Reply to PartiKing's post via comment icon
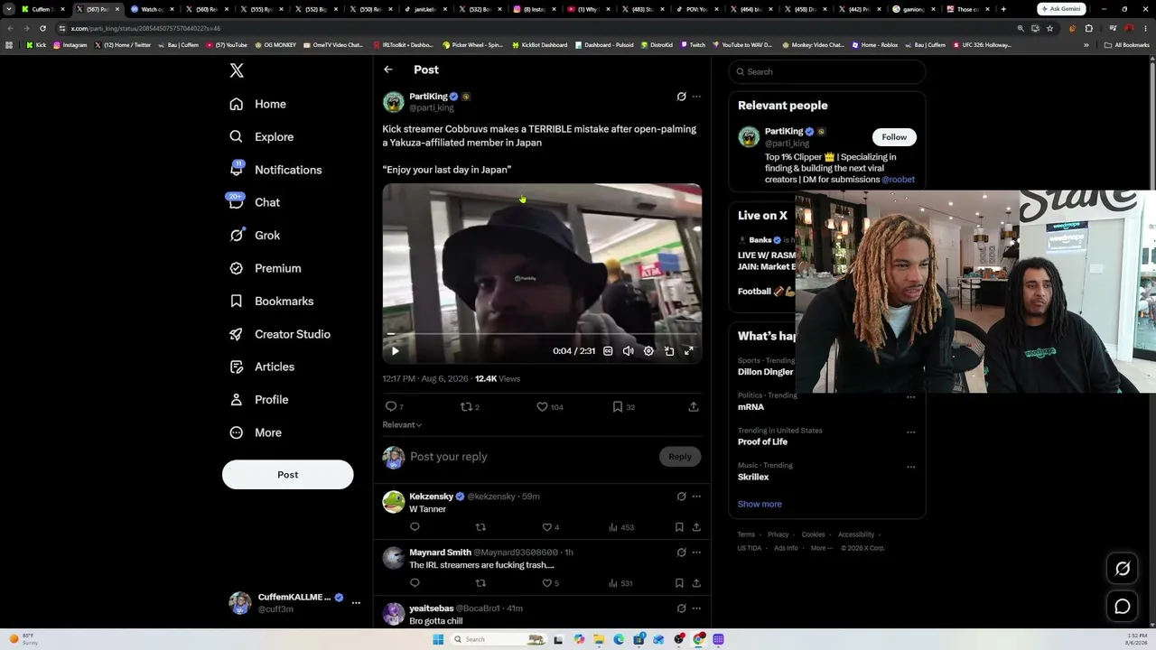The image size is (1156, 650). coord(391,407)
